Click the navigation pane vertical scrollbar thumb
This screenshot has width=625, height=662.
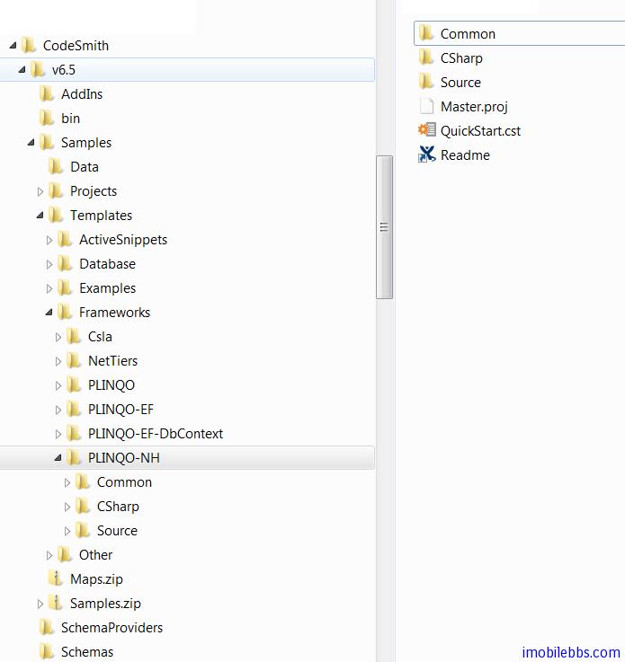384,227
